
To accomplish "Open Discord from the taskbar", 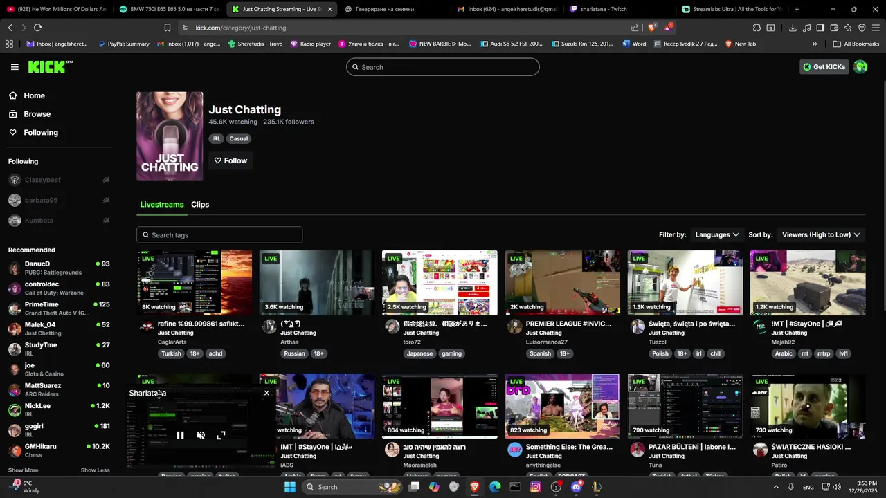I will click(x=577, y=487).
